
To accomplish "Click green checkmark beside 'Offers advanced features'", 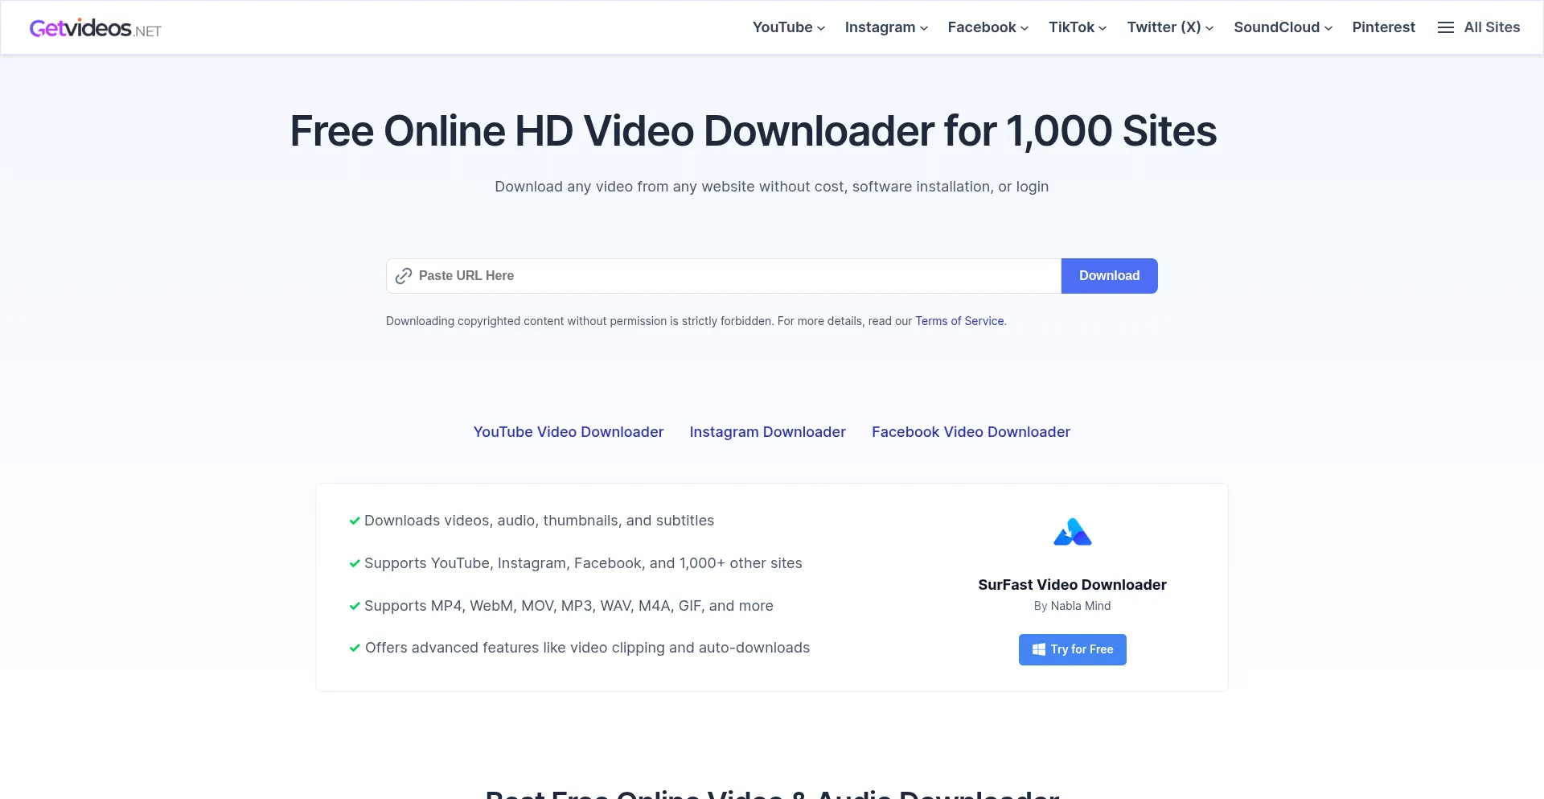I will tap(354, 649).
